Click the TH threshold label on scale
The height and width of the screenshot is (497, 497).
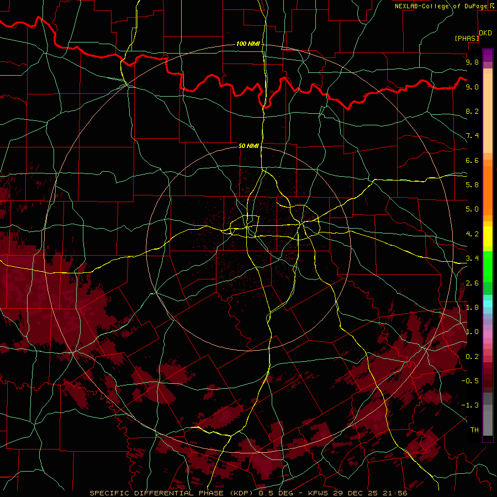[x=474, y=430]
